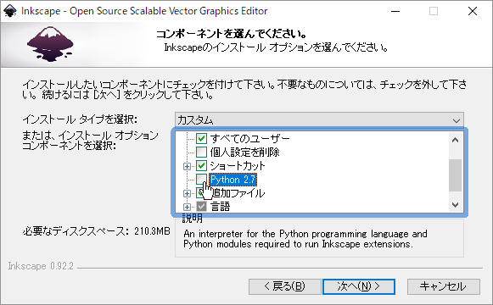Expand the ショートカット tree node
The image size is (493, 305).
coord(187,166)
